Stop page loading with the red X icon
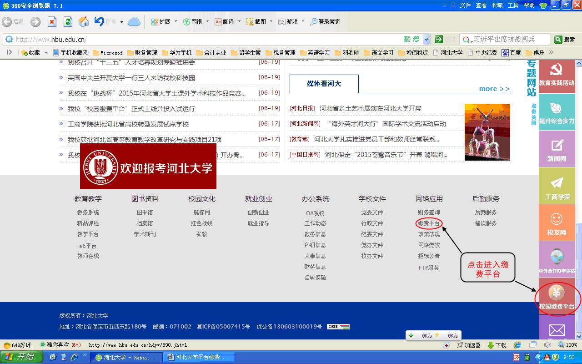Screen dimensions: 582x364 click(52, 22)
